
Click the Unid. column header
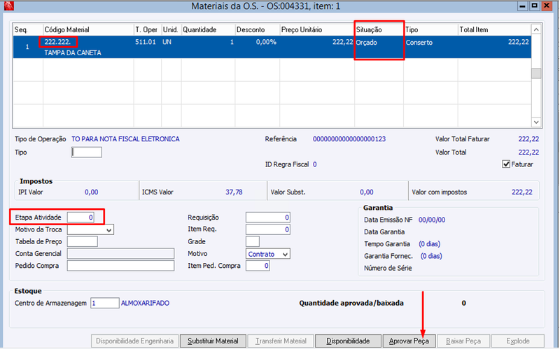pos(171,29)
